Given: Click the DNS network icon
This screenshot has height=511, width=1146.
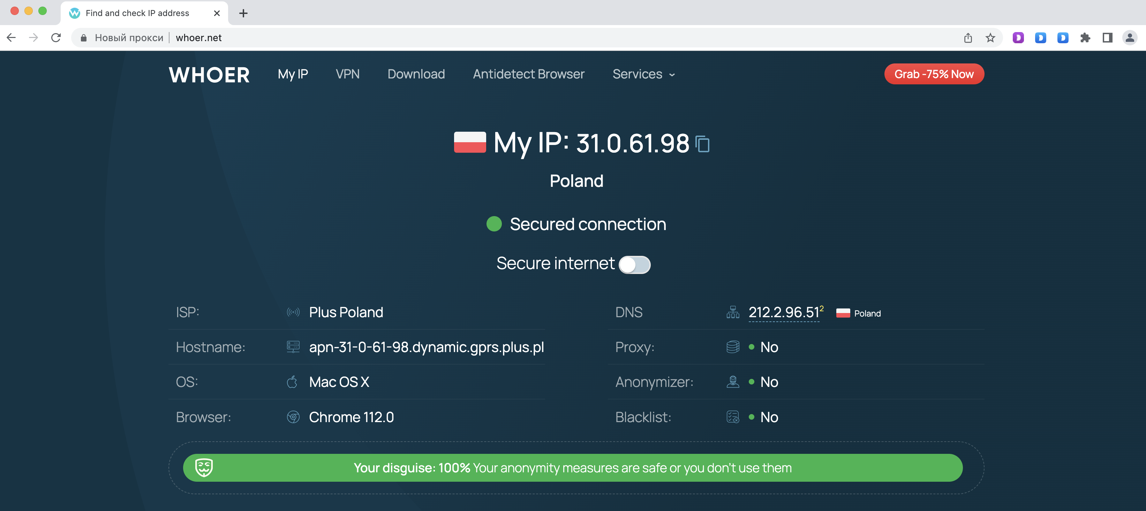Looking at the screenshot, I should pos(733,312).
